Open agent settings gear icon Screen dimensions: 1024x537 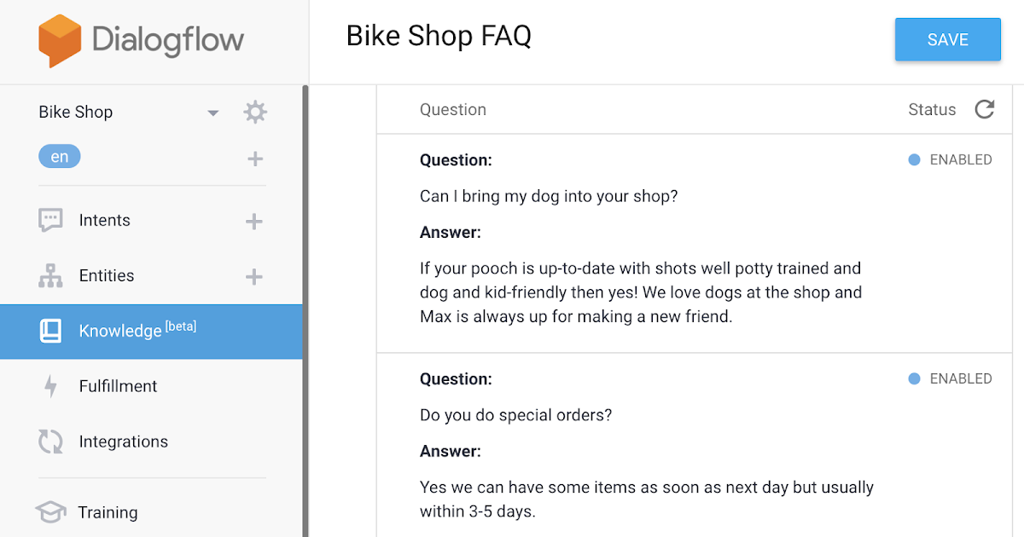click(x=254, y=112)
